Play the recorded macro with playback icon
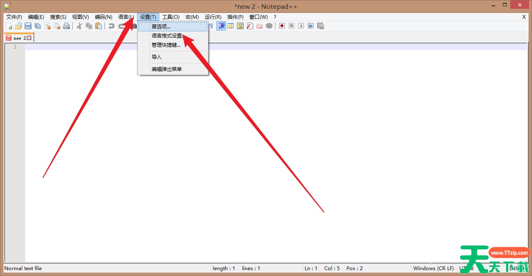Image resolution: width=532 pixels, height=276 pixels. (301, 25)
